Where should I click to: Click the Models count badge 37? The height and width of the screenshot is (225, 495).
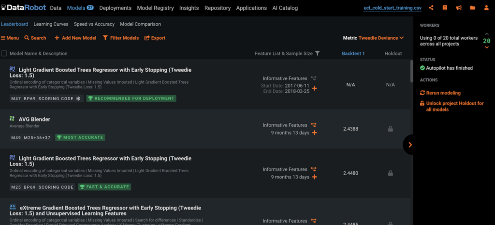click(90, 8)
